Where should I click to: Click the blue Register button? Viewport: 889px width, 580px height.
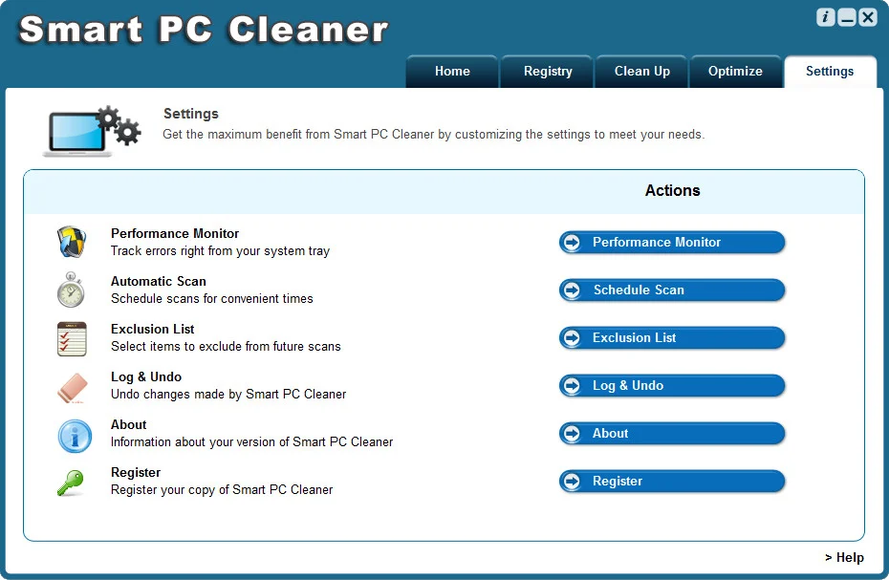[672, 481]
